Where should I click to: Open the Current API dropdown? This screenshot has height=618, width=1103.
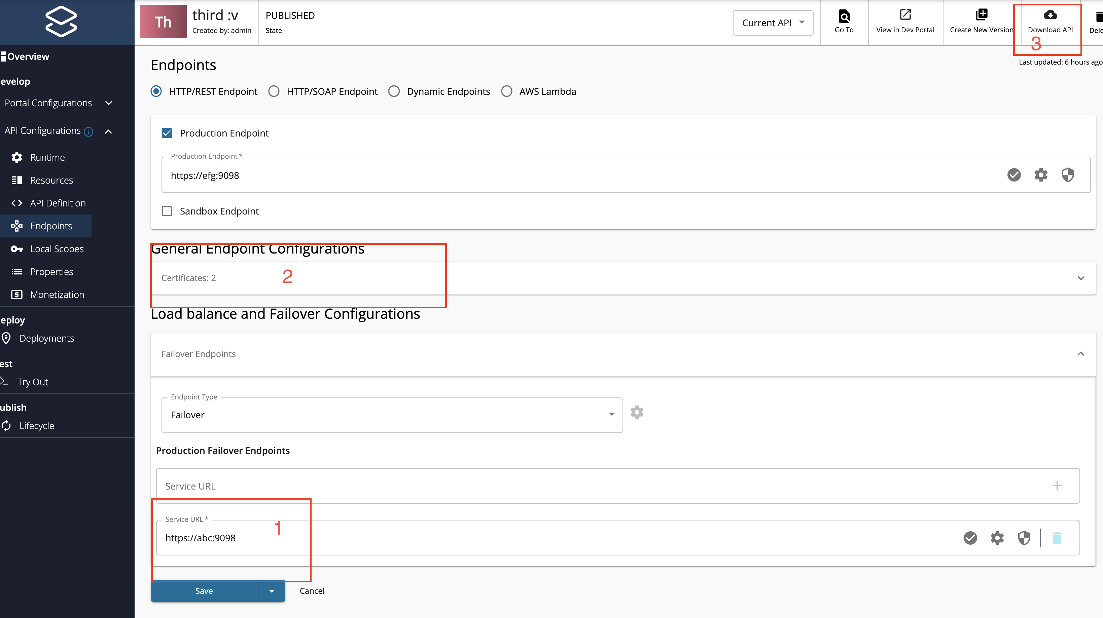773,23
